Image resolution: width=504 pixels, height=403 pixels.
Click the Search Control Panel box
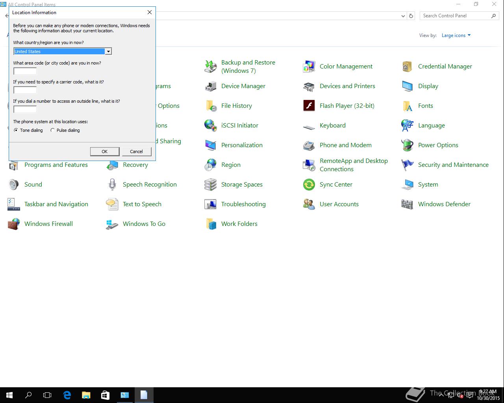[455, 16]
